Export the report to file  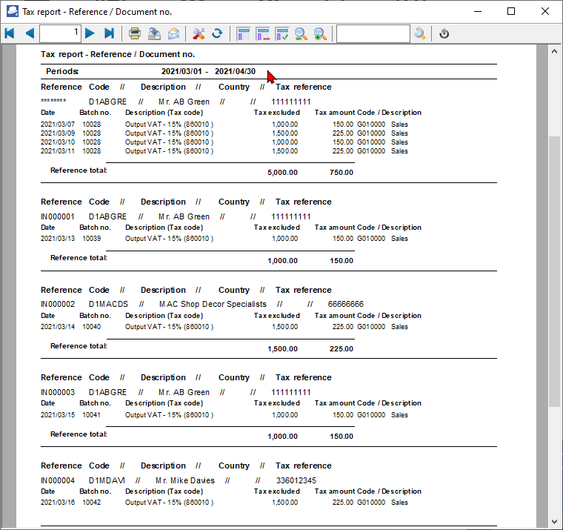pos(154,33)
